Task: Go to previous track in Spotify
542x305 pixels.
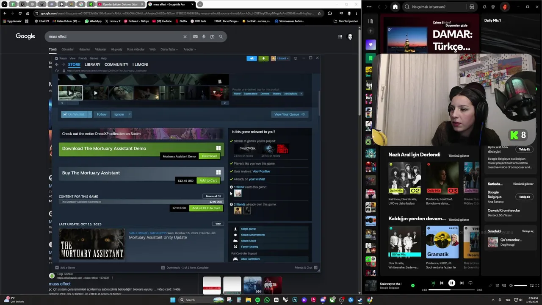Action: (x=441, y=283)
